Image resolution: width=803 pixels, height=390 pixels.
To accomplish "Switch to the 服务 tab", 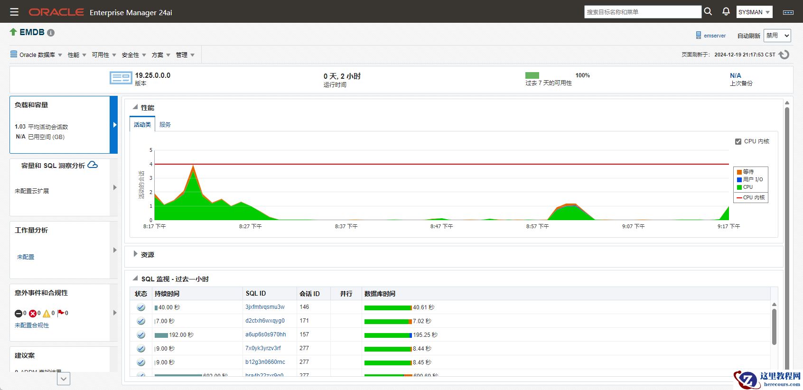I will [165, 125].
